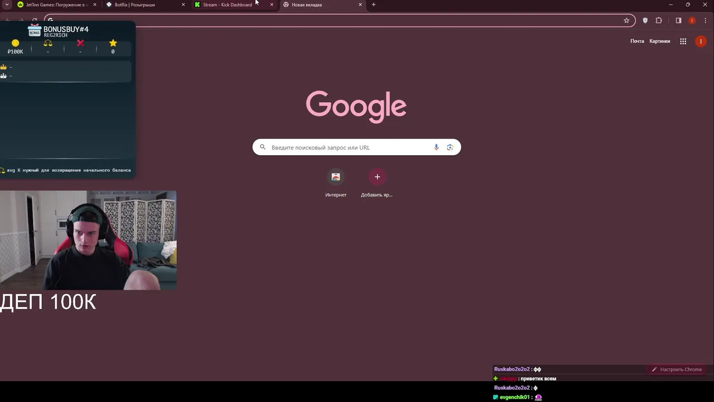714x402 pixels.
Task: Close the Kick Dashboard tab
Action: pyautogui.click(x=272, y=4)
